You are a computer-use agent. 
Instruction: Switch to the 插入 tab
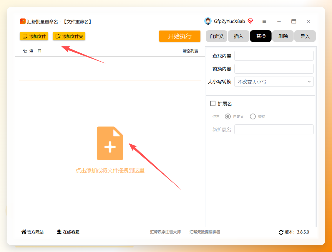coord(238,36)
